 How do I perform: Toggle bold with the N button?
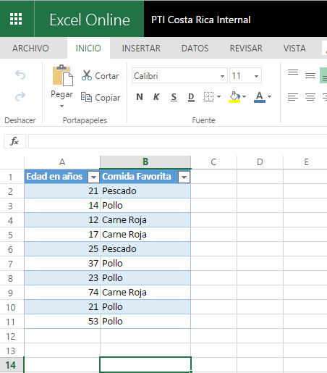coord(140,97)
